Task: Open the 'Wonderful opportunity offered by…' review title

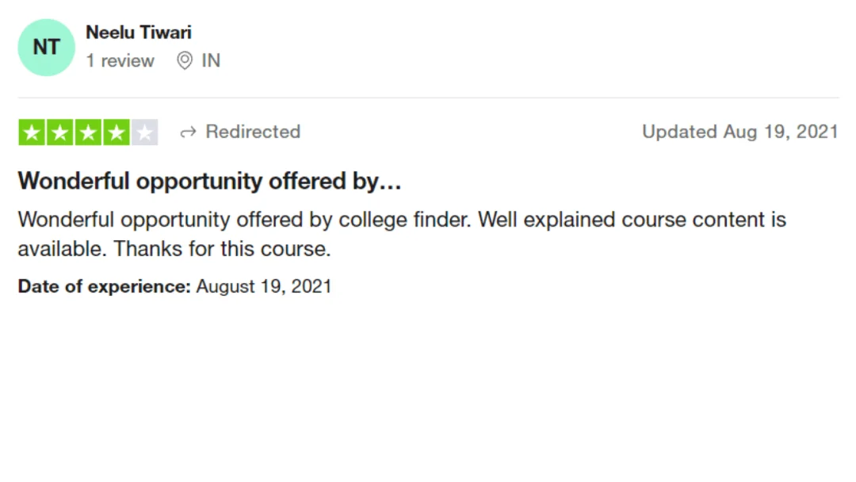Action: pyautogui.click(x=209, y=181)
